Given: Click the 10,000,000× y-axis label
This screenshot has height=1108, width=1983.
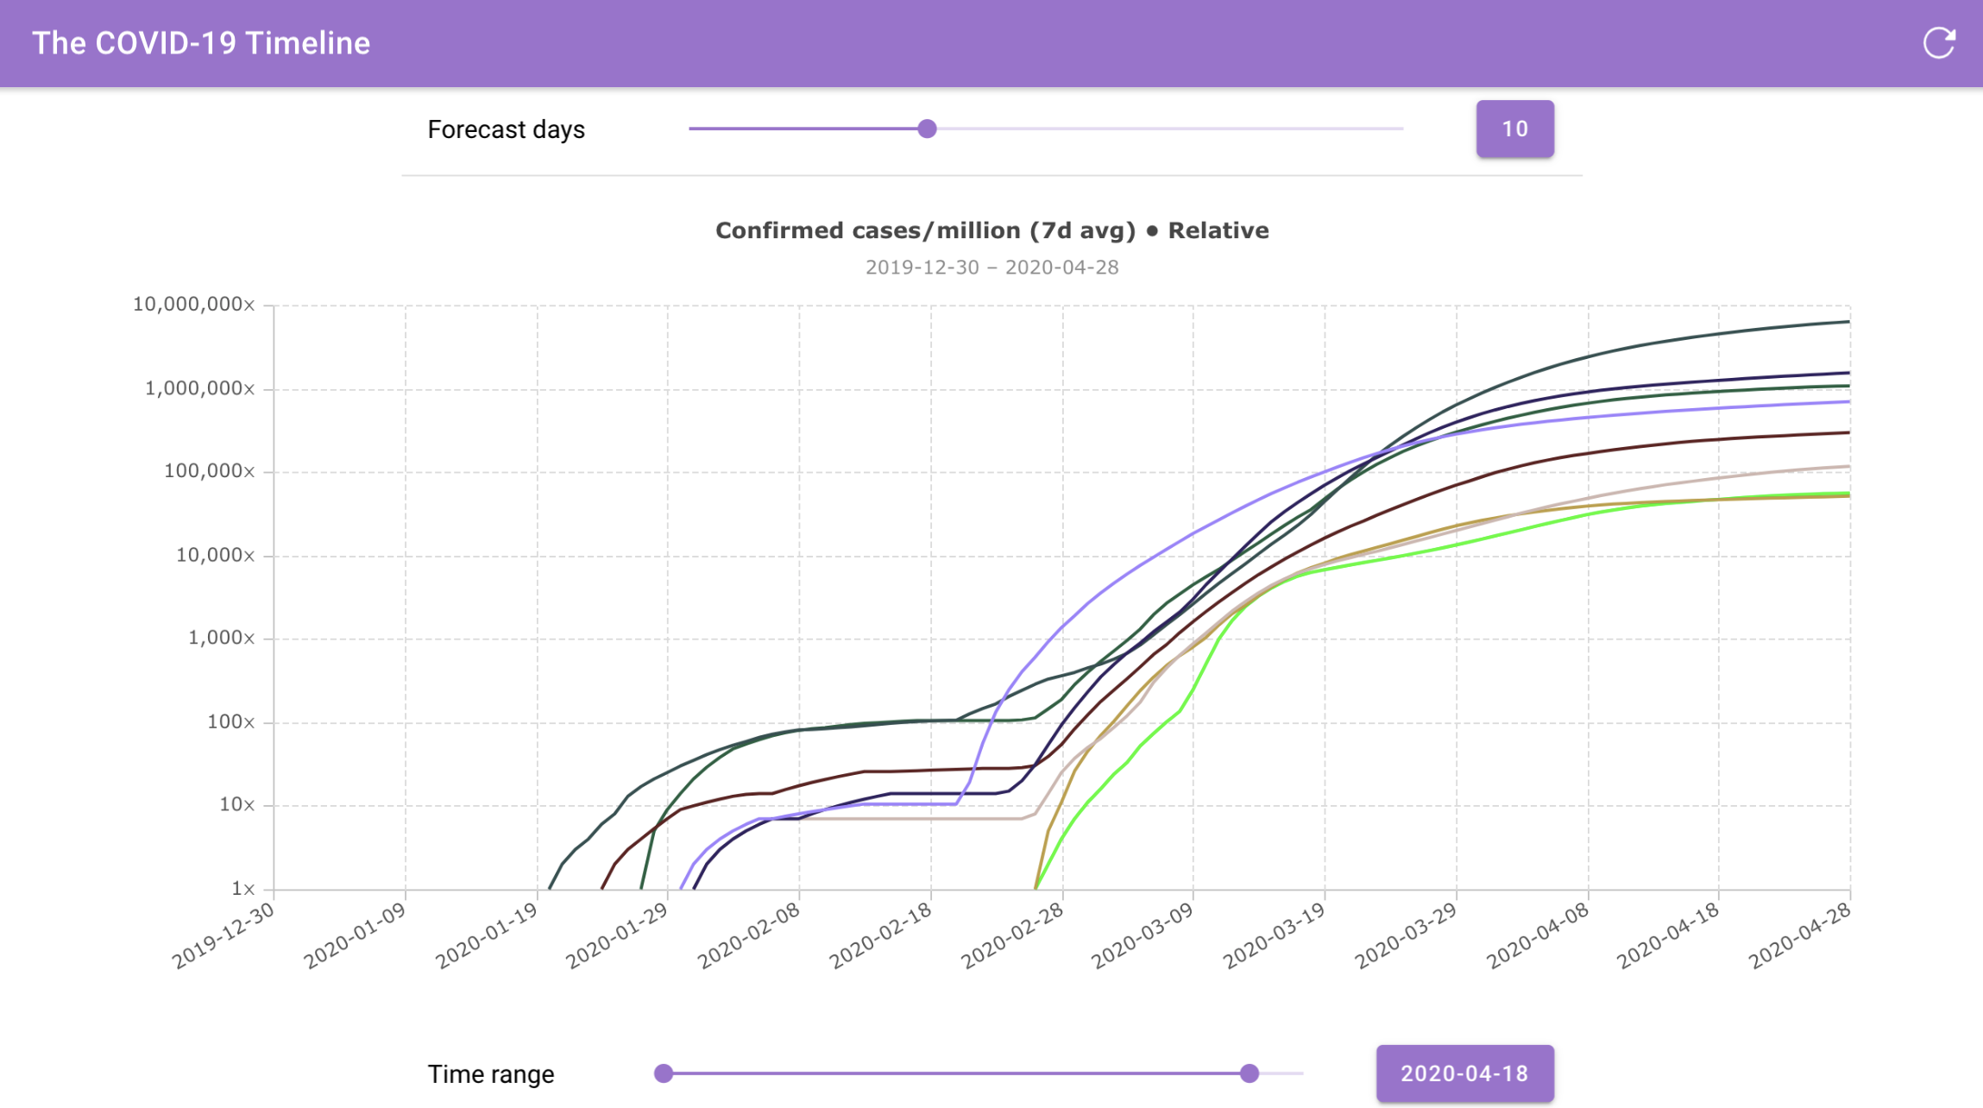Looking at the screenshot, I should click(x=193, y=304).
